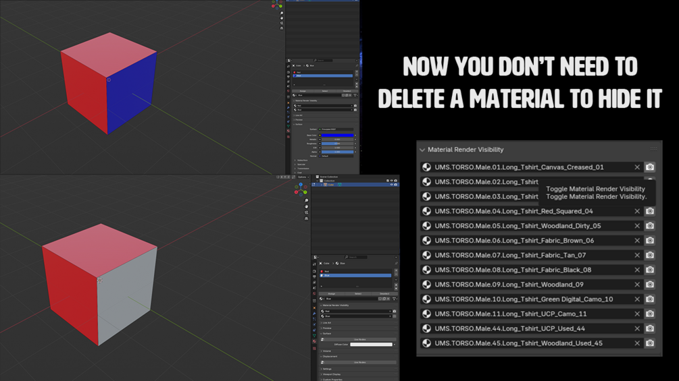Toggle Red render visibility in top small panel

355,106
